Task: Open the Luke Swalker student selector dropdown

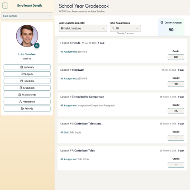Action: [27, 16]
